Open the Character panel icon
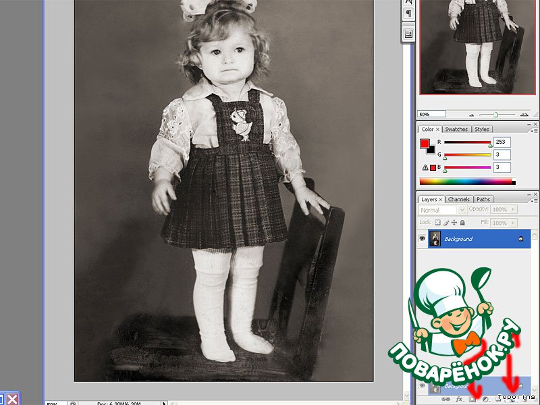The height and width of the screenshot is (405, 540). (x=409, y=3)
